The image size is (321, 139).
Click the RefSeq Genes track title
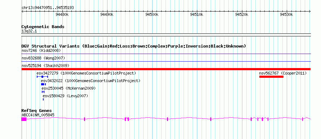tap(36, 111)
